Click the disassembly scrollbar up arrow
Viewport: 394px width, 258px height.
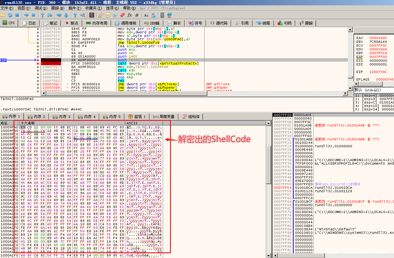tap(350, 30)
